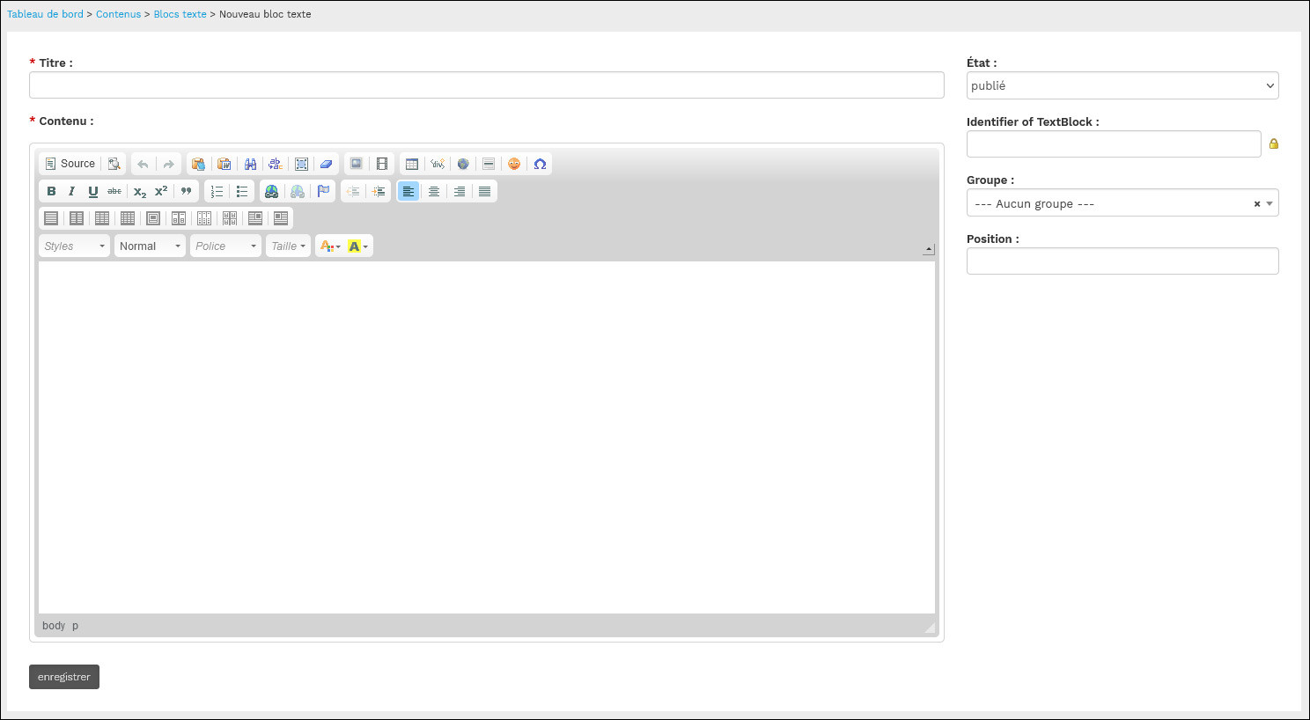Insert special character omega icon
Viewport: 1310px width, 720px height.
[540, 164]
